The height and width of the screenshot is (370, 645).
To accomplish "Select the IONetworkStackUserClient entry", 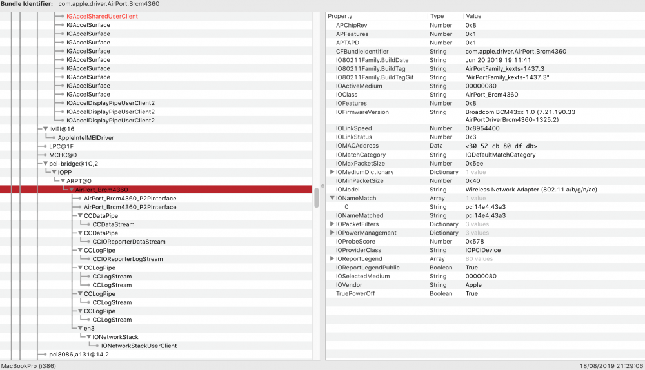I will pyautogui.click(x=139, y=346).
